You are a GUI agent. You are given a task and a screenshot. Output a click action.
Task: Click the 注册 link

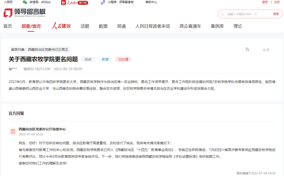277,2
